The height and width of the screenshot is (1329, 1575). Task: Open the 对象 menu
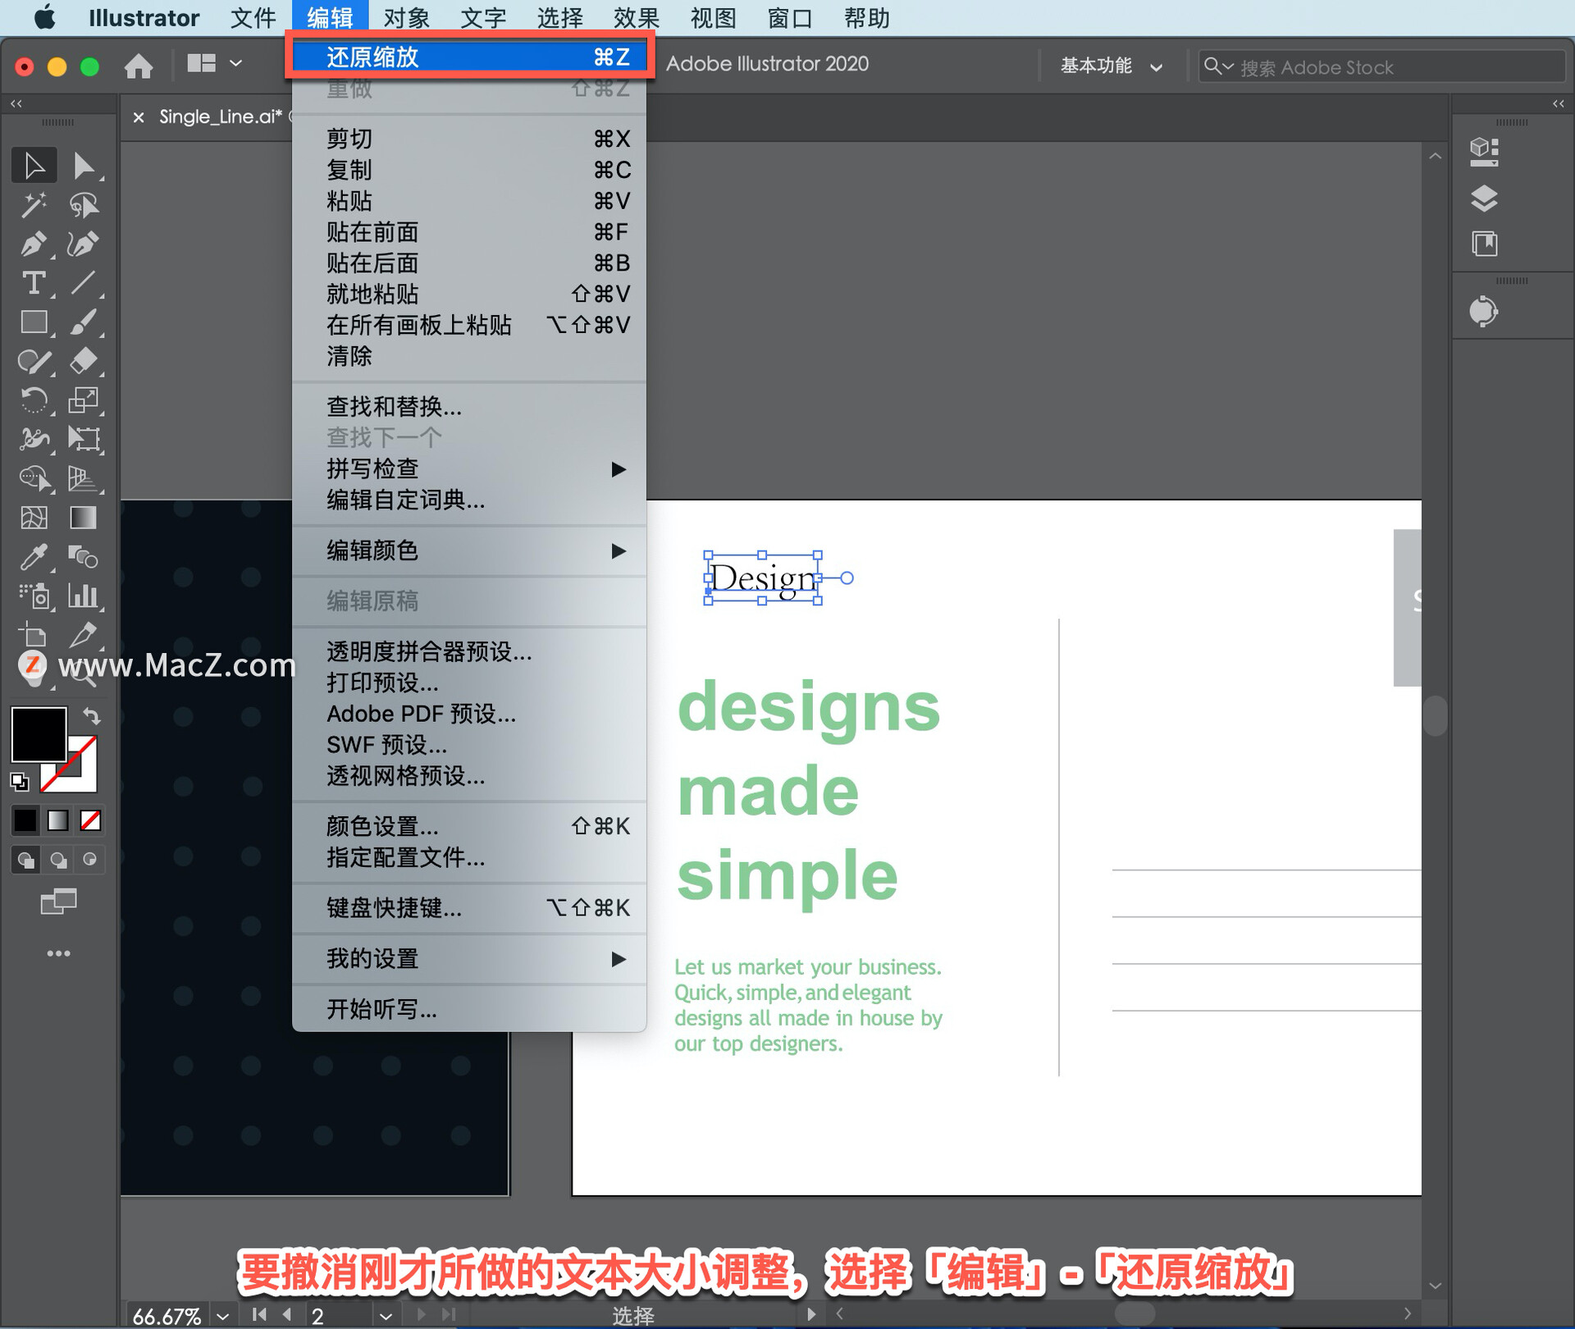pos(405,17)
